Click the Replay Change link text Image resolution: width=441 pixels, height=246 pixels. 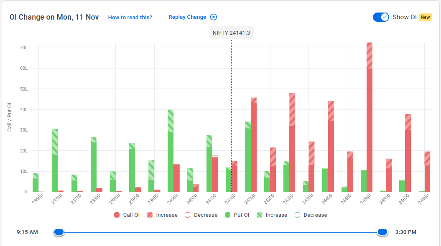(187, 17)
